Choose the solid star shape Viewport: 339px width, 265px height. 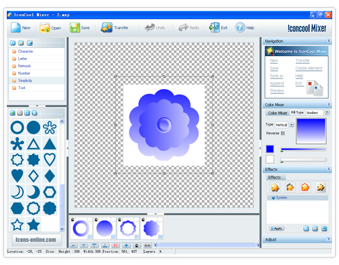pyautogui.click(x=33, y=224)
